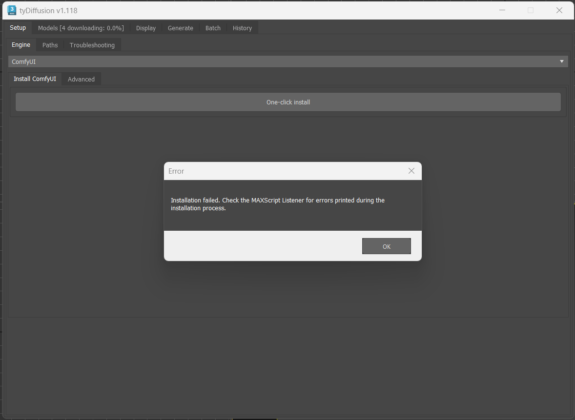
Task: Click the 'Installation failed' error message text
Action: pyautogui.click(x=278, y=204)
